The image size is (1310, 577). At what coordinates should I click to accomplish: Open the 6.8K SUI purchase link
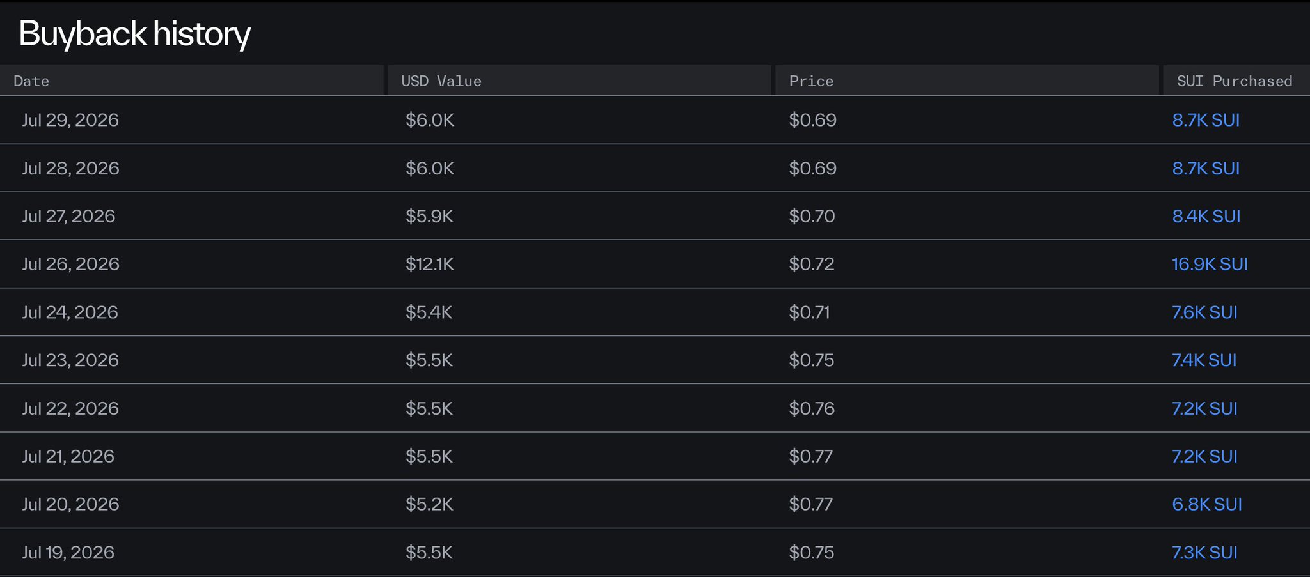1207,504
